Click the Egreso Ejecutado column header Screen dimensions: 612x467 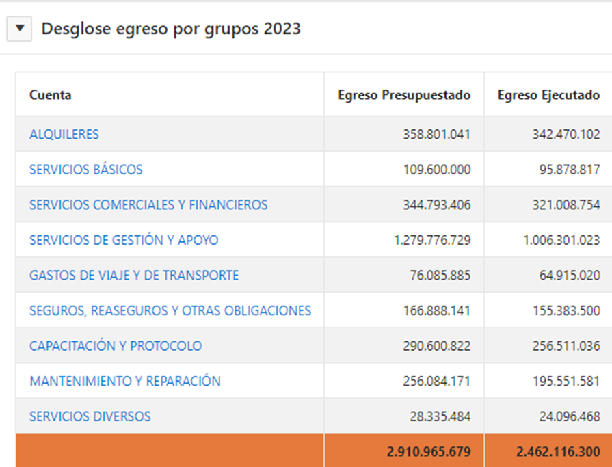pos(548,95)
